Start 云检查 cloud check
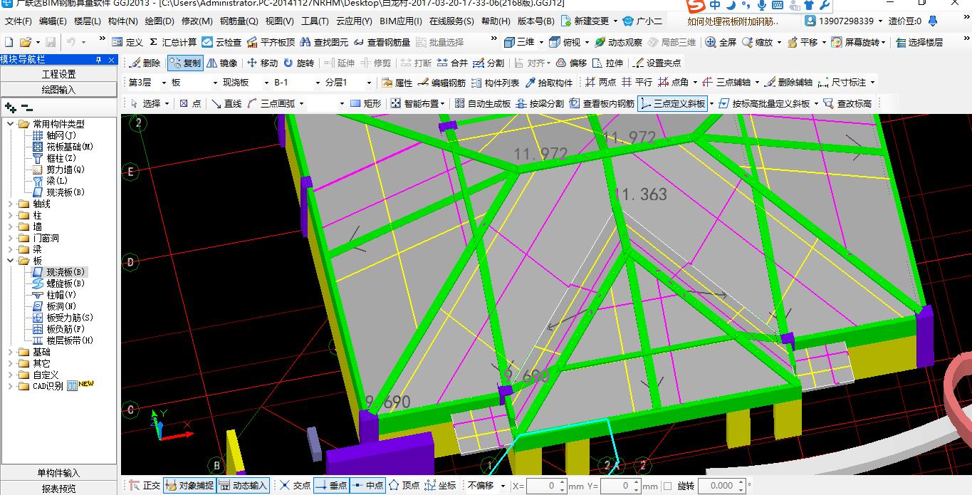Screen dimensions: 972x495 click(221, 43)
